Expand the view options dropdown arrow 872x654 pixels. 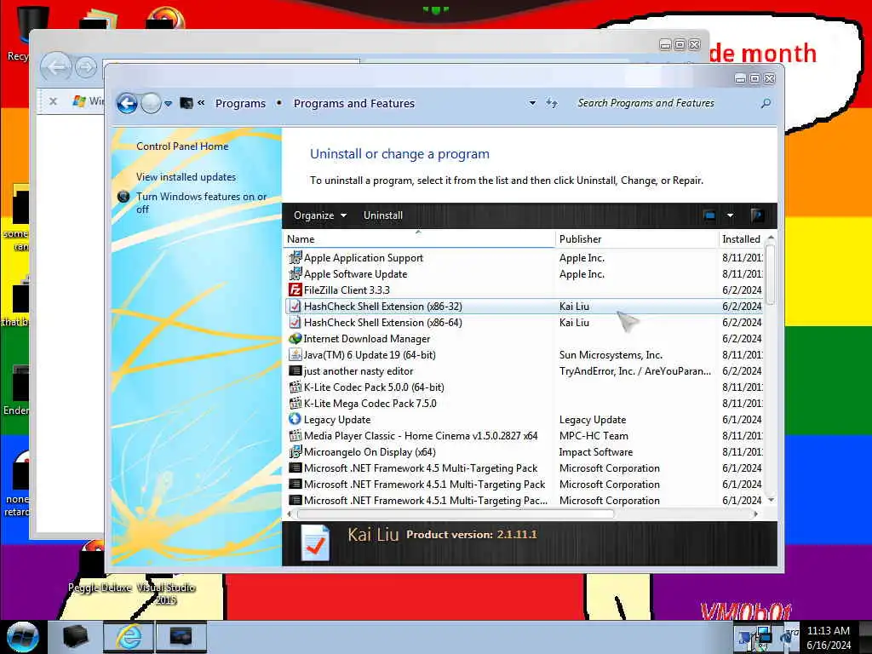tap(730, 215)
